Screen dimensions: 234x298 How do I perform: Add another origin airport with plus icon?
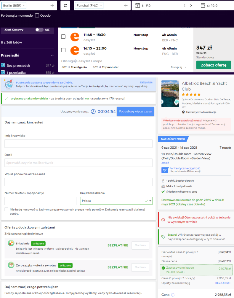click(x=52, y=6)
